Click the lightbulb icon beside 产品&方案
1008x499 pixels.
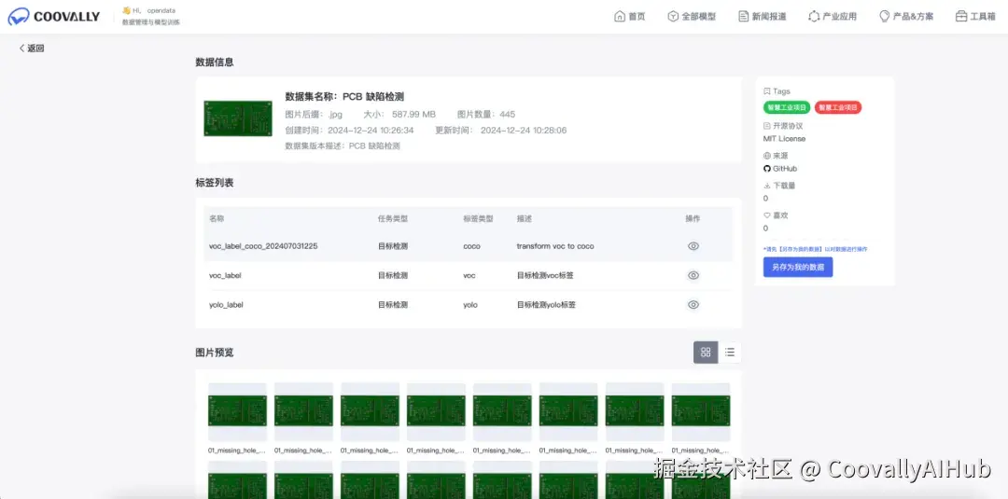click(x=885, y=17)
